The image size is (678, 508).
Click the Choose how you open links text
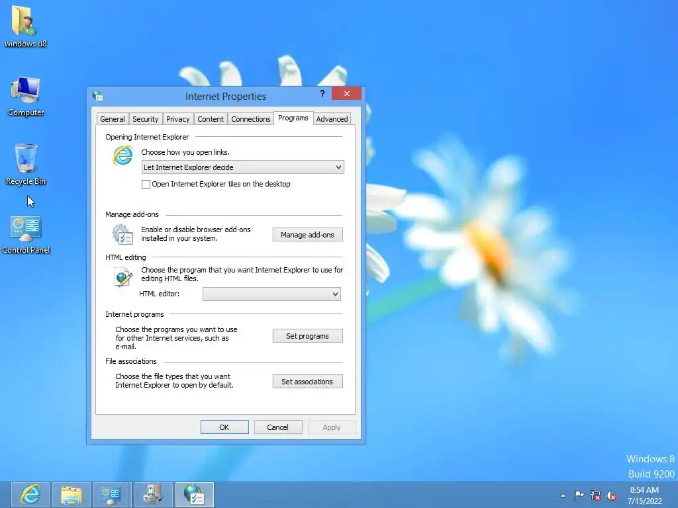tap(185, 152)
